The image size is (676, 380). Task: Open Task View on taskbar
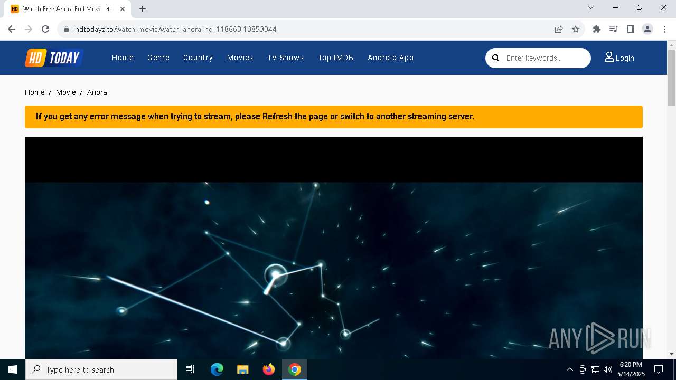coord(190,369)
